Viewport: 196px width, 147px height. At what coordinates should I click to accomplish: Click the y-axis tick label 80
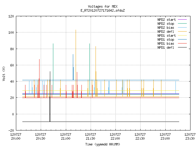12,49
